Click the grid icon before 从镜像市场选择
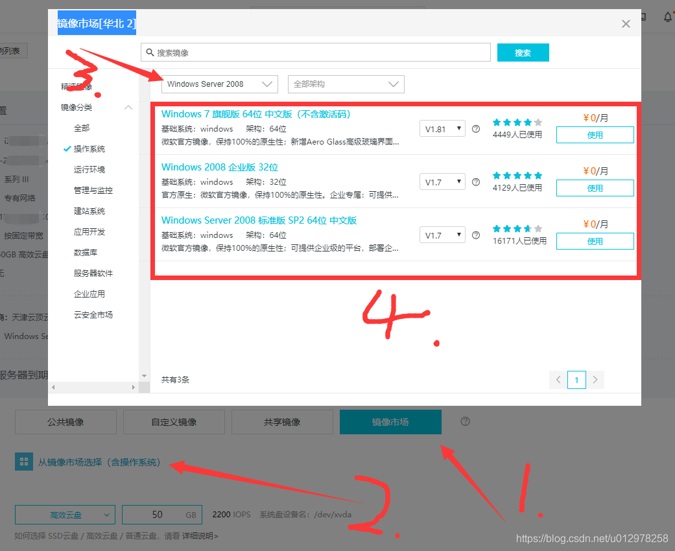This screenshot has height=551, width=675. 24,462
